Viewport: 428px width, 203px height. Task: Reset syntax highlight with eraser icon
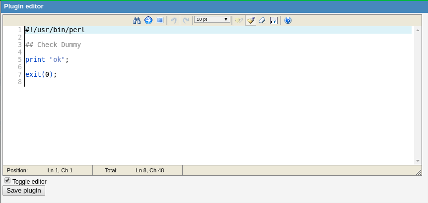pos(262,20)
